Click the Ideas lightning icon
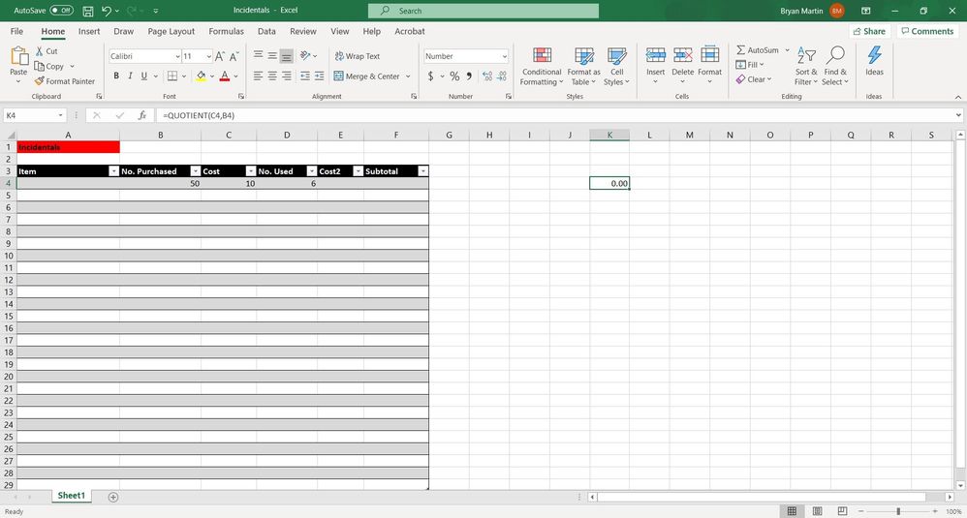967x518 pixels. coord(875,55)
